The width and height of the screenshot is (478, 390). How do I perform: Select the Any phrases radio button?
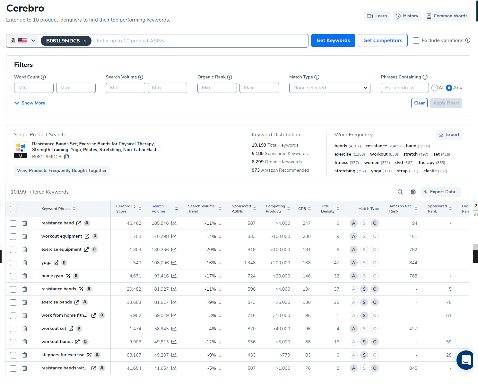pyautogui.click(x=449, y=88)
